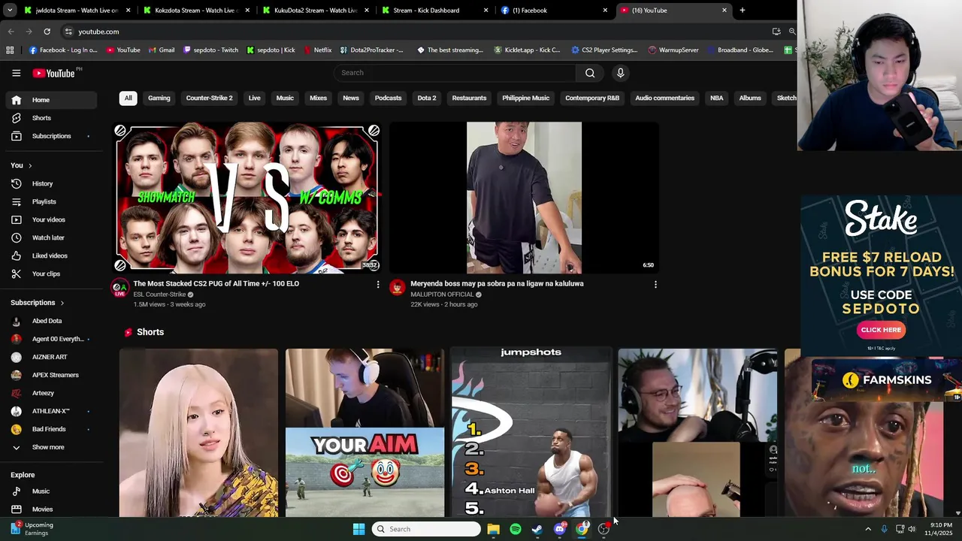Open Your videos in the sidebar
Image resolution: width=962 pixels, height=541 pixels.
point(51,219)
